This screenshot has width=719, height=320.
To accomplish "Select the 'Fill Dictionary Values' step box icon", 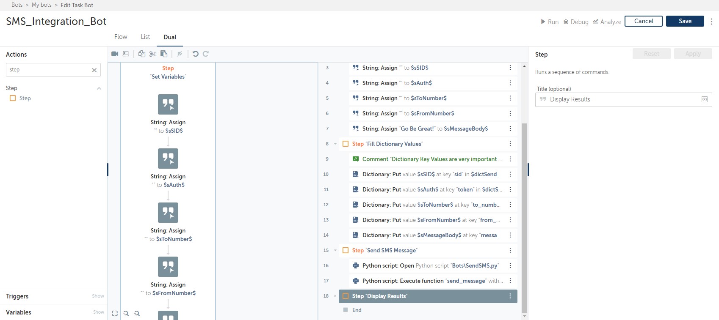I will click(x=346, y=144).
